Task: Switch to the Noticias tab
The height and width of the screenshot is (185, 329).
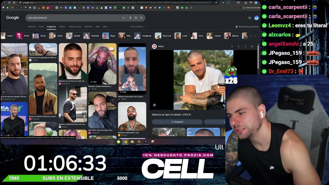Action: pos(88,27)
